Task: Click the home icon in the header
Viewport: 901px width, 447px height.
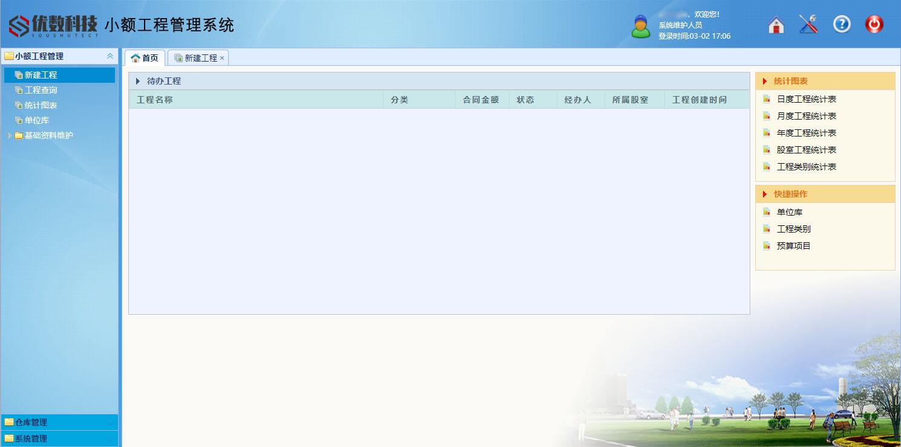Action: tap(776, 25)
